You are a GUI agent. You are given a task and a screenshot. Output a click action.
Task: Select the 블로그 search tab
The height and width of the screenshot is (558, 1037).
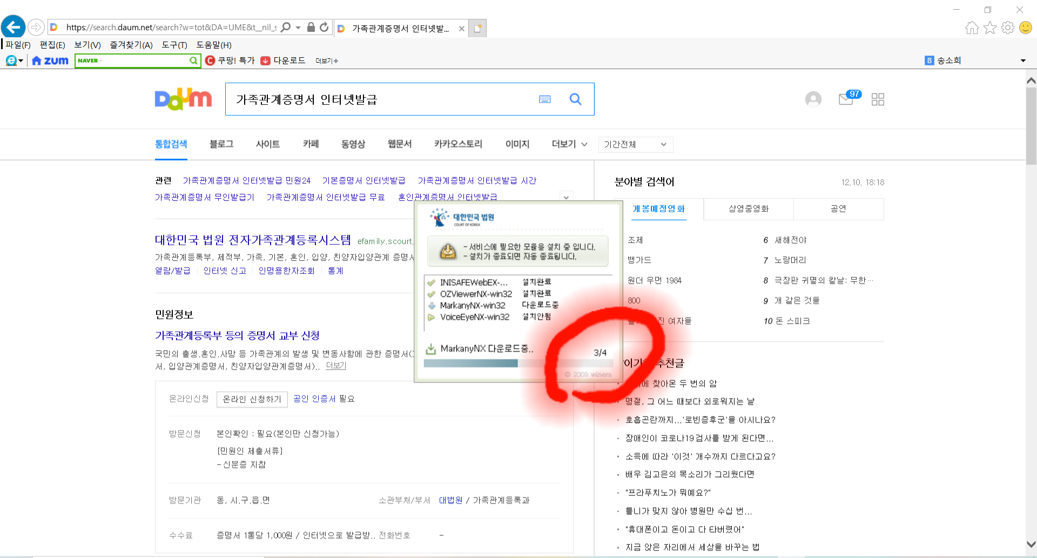pos(221,144)
